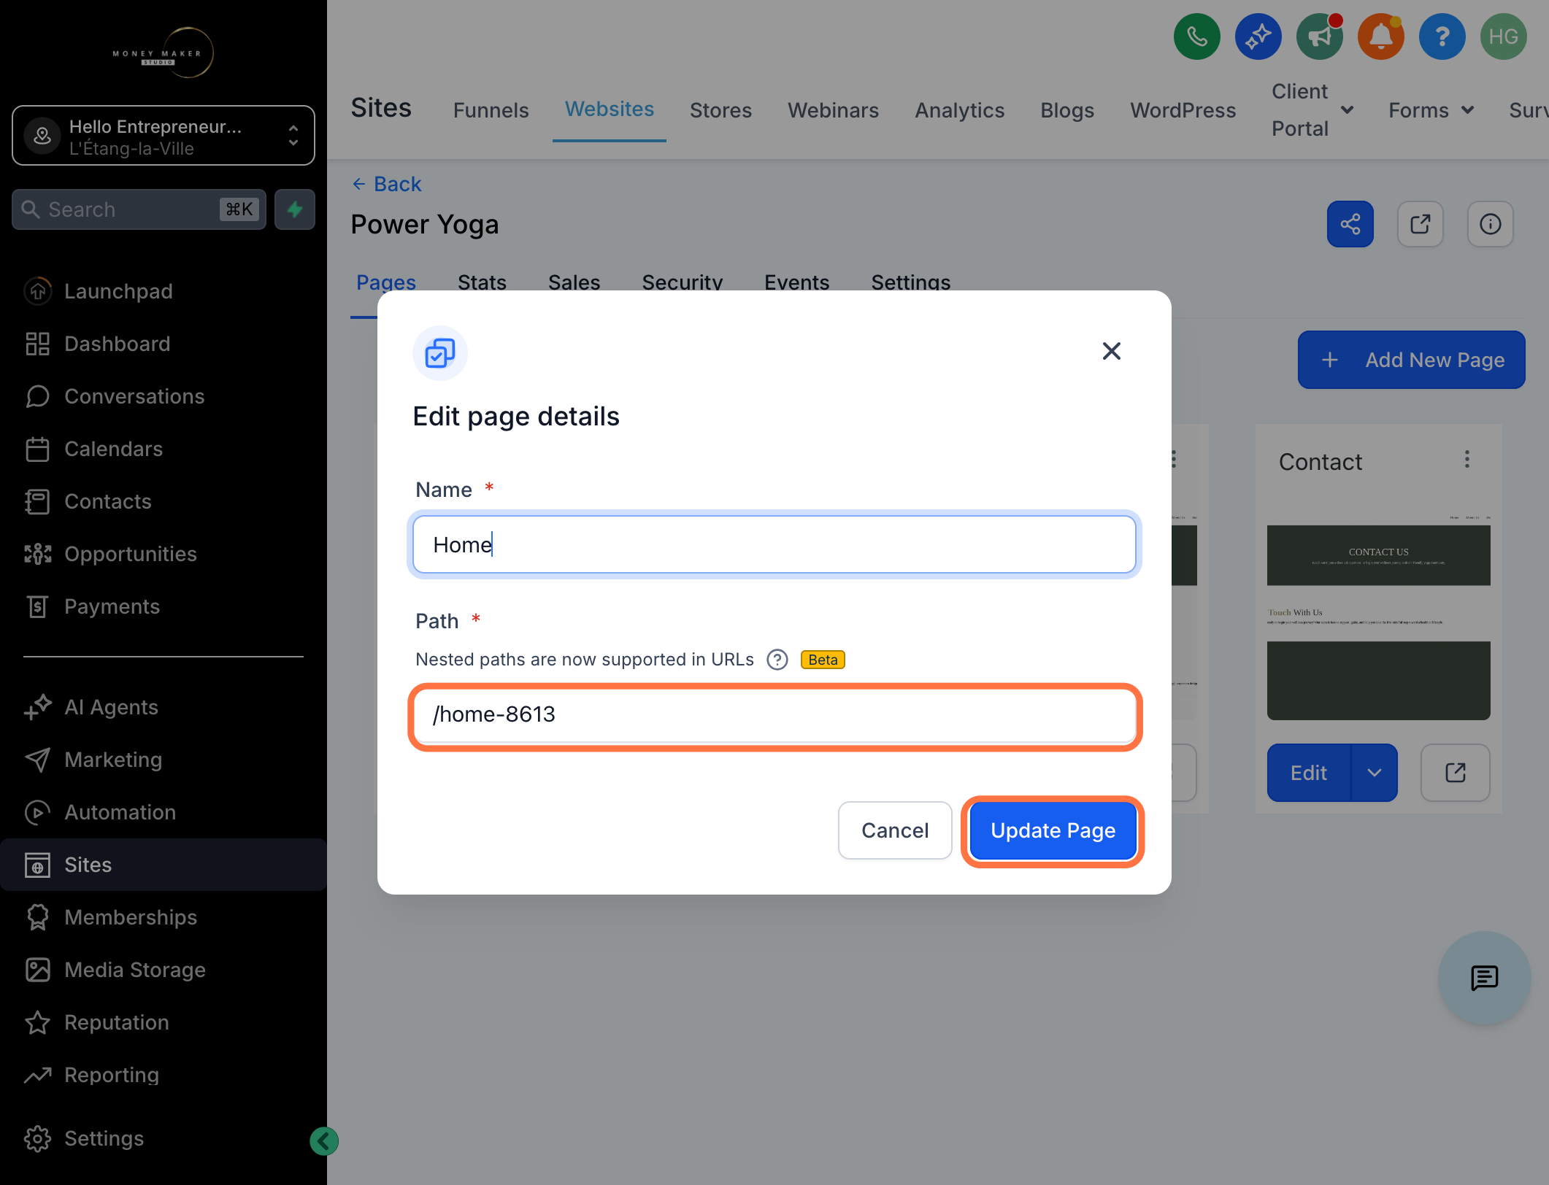Image resolution: width=1549 pixels, height=1185 pixels.
Task: Switch to the Funnels tab
Action: coord(491,110)
